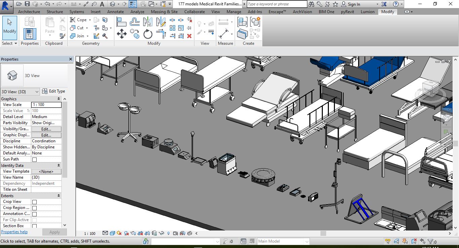459x248 pixels.
Task: Click the Create Group icon
Action: 255,22
